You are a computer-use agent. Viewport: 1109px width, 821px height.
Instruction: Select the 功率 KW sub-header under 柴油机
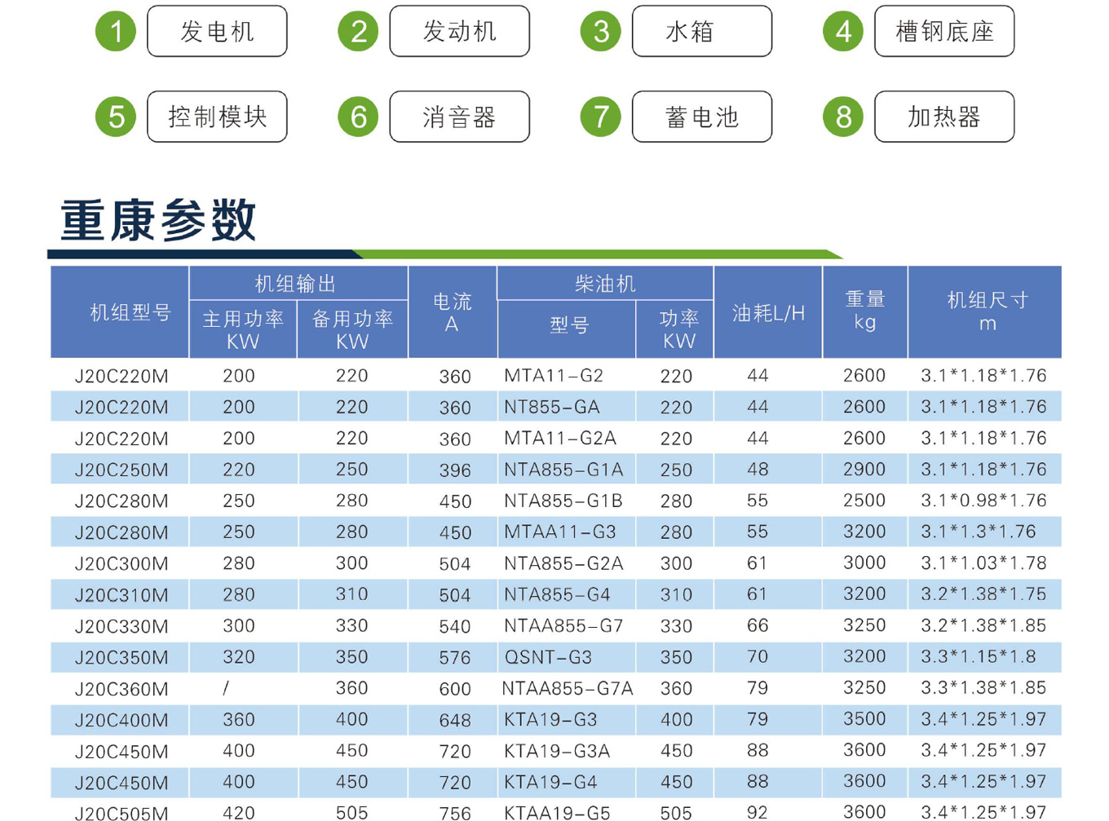coord(675,329)
